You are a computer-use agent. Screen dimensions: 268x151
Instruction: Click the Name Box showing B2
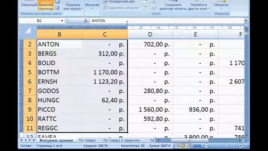39,21
